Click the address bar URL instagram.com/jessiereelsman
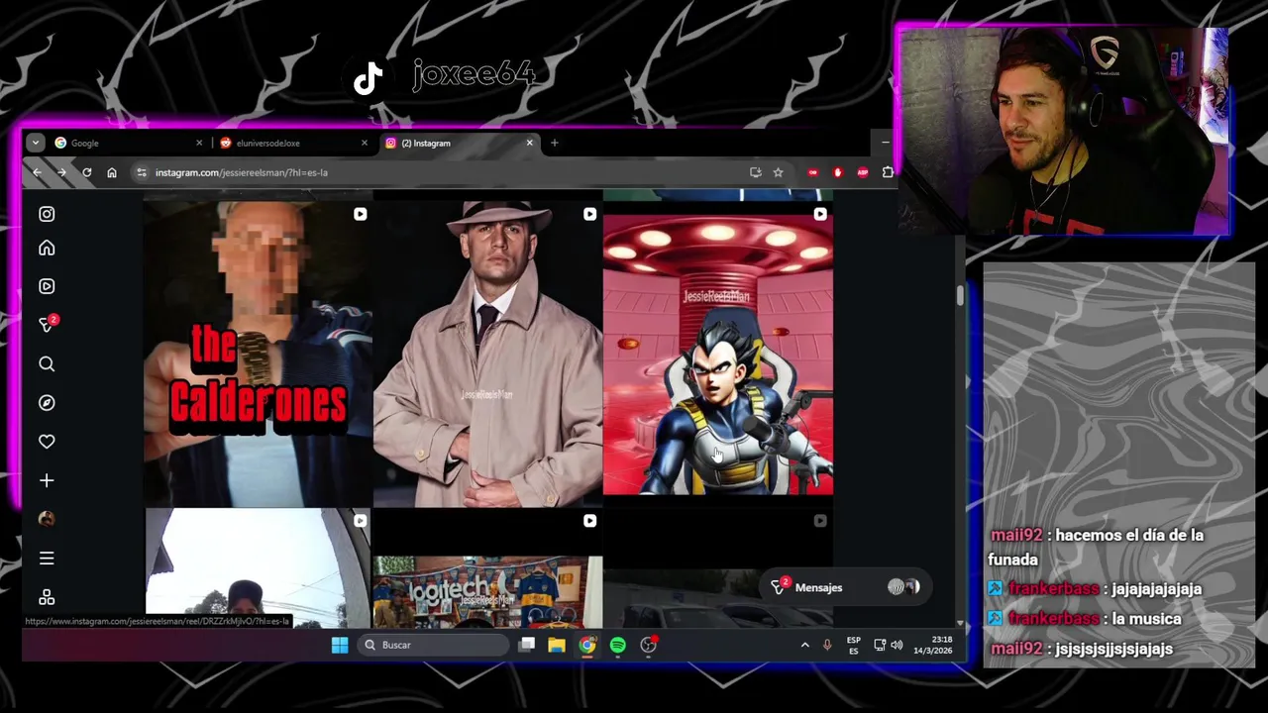The width and height of the screenshot is (1268, 713). (x=241, y=172)
